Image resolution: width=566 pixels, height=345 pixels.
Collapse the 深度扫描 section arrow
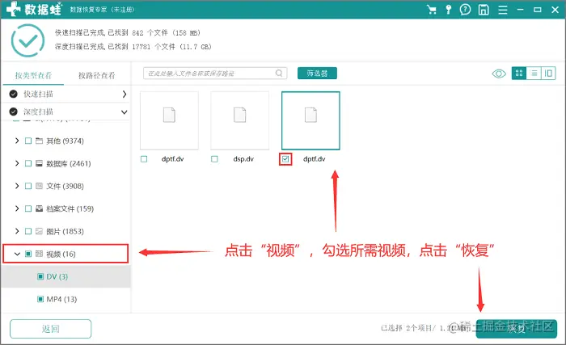click(125, 112)
